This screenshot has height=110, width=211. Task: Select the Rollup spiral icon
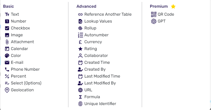click(x=80, y=28)
